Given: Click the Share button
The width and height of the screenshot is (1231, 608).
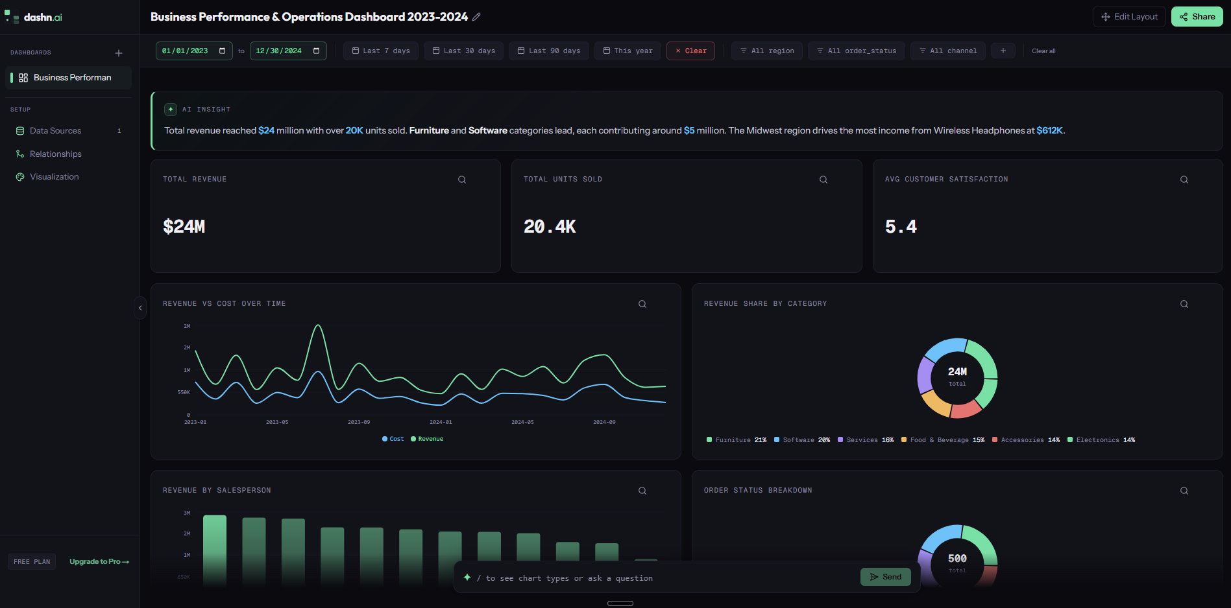Looking at the screenshot, I should (1197, 16).
